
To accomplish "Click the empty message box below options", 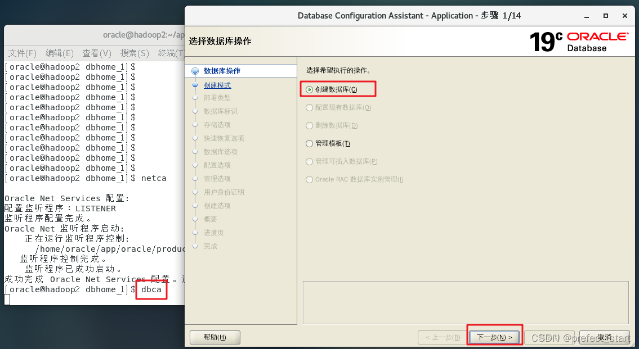I will [466, 302].
